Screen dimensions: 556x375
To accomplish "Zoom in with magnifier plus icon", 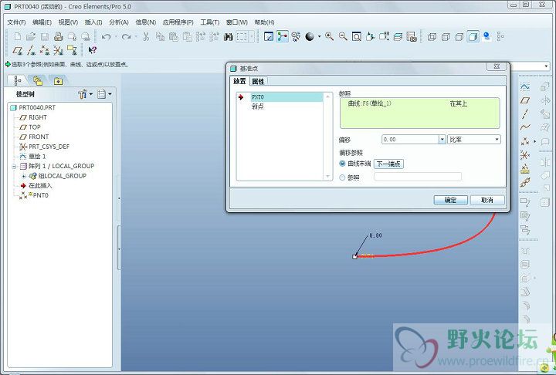I will pyautogui.click(x=330, y=36).
